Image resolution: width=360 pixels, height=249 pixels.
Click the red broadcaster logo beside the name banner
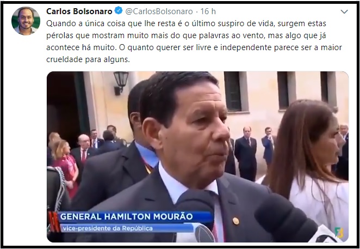coord(53,222)
